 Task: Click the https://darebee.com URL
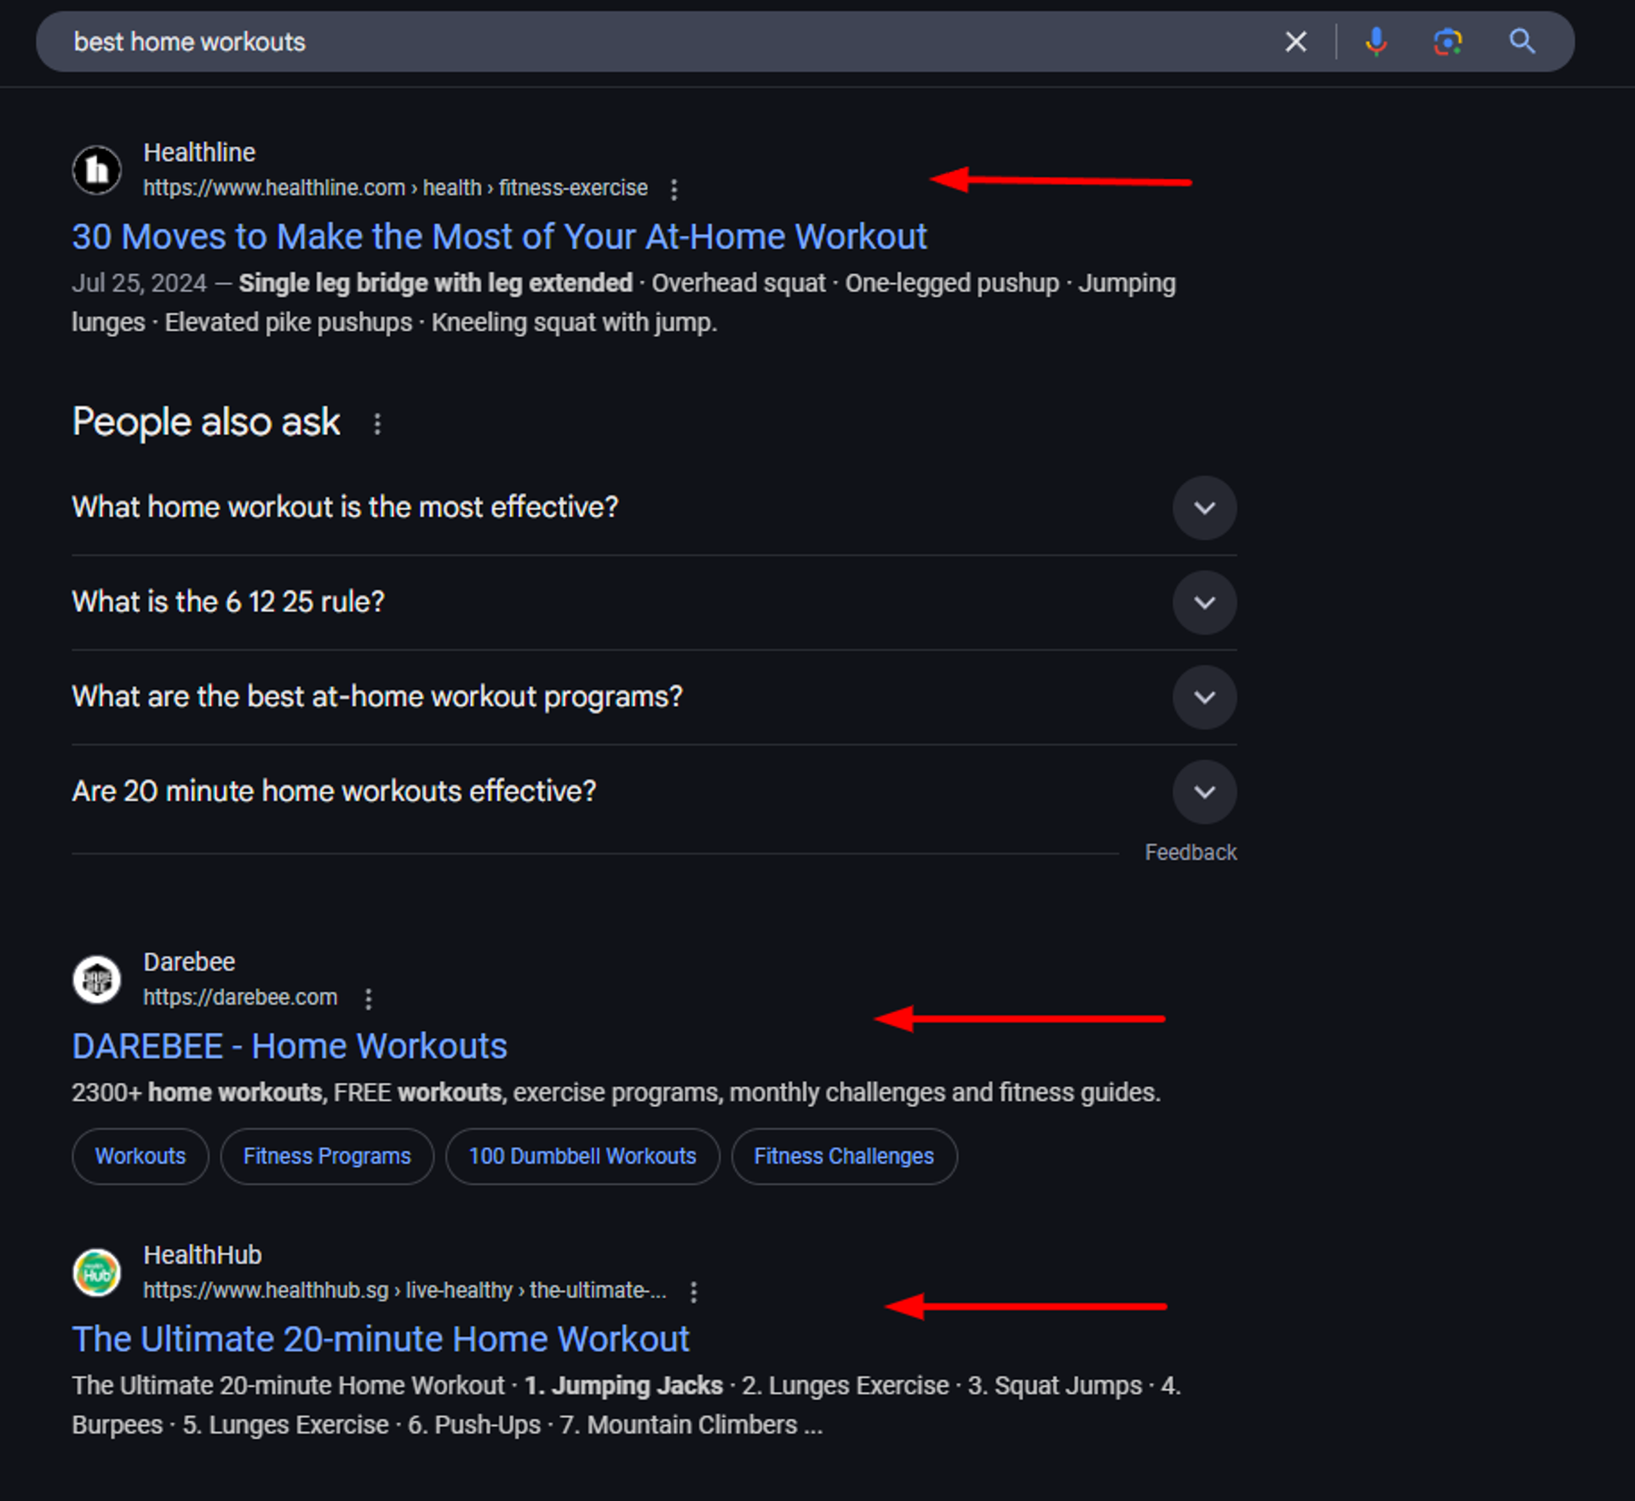click(240, 998)
